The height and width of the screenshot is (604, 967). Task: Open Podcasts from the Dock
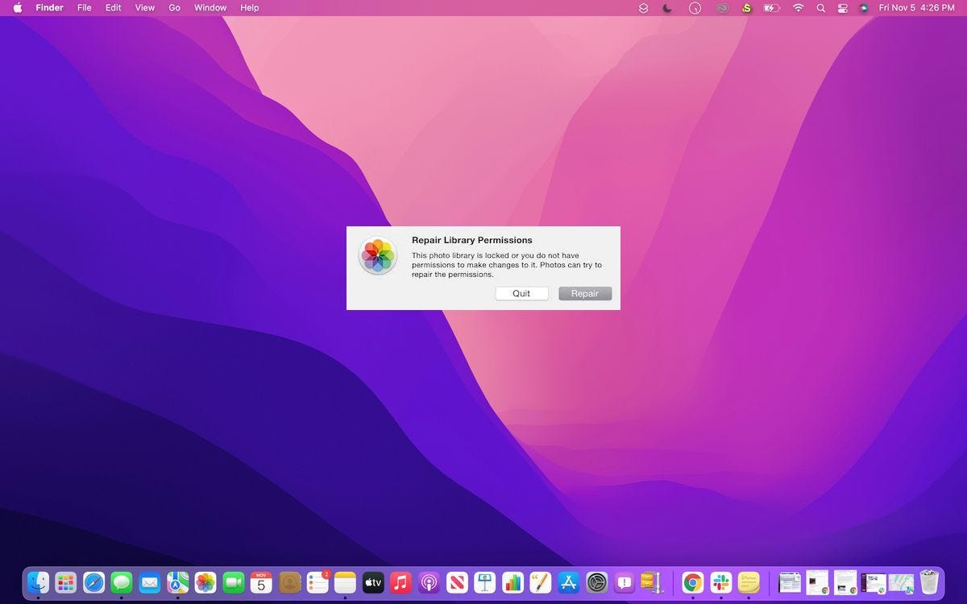click(430, 582)
